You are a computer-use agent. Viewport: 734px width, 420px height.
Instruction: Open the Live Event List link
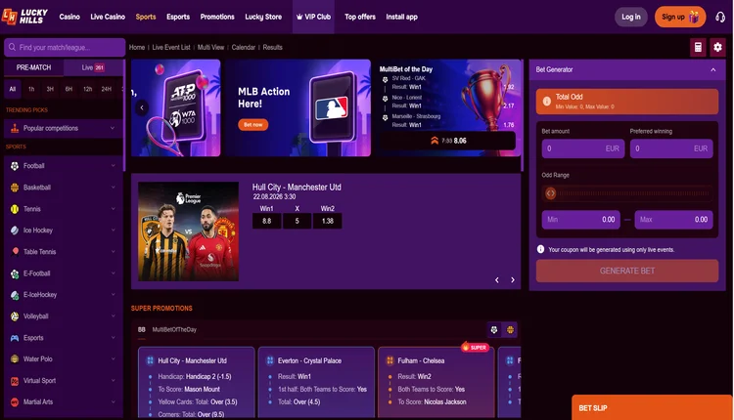171,47
